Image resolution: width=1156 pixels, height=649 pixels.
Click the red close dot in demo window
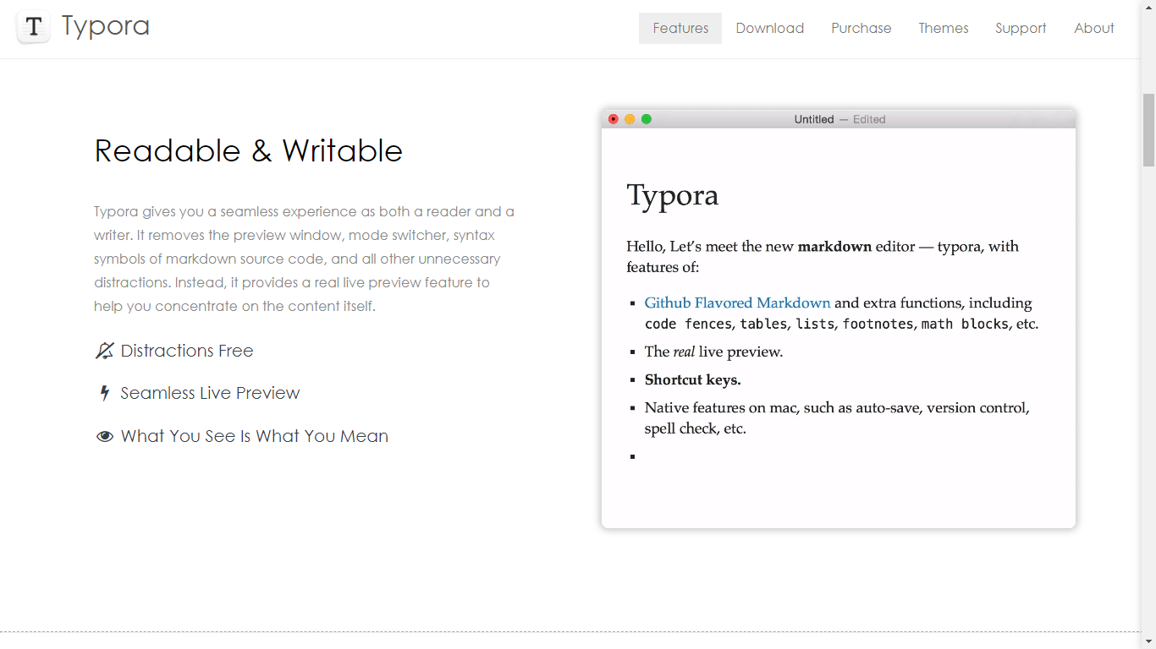pos(614,119)
